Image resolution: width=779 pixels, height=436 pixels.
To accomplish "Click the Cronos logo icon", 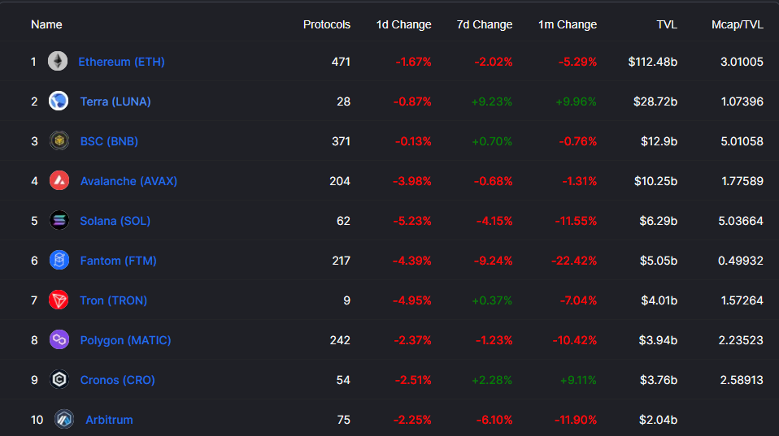I will click(59, 380).
